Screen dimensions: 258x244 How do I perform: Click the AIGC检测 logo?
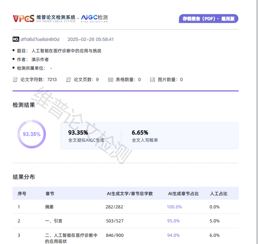pos(94,19)
